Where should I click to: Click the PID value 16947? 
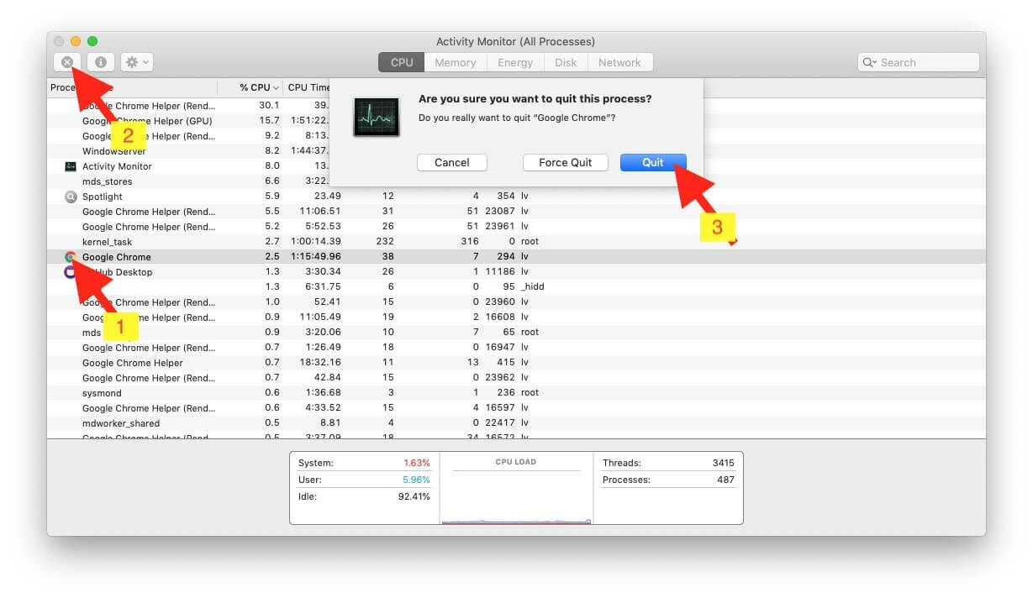[x=499, y=348]
